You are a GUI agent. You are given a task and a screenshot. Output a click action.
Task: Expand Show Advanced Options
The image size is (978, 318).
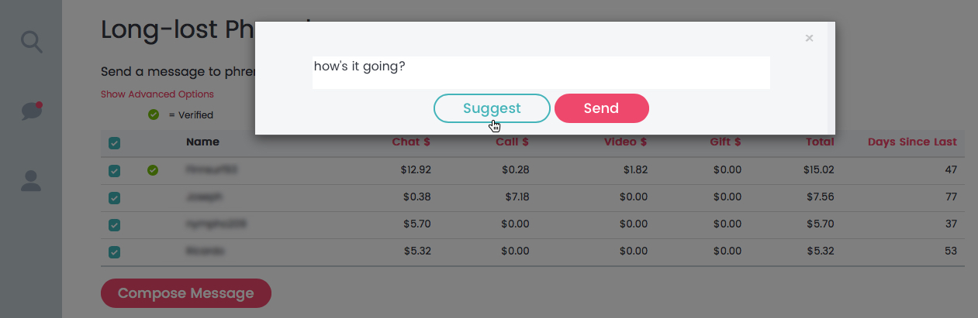click(157, 94)
